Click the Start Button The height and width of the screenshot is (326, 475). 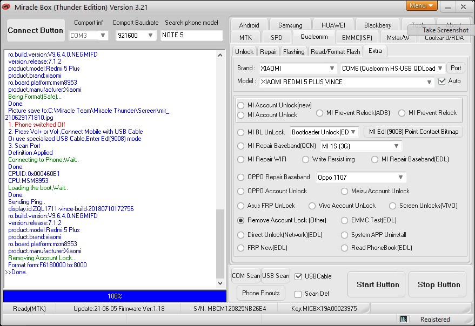click(376, 284)
